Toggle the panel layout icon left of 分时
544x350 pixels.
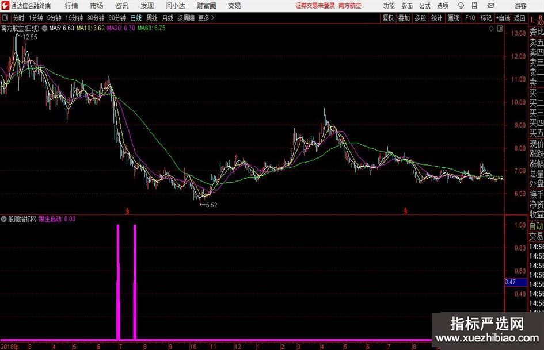[x=5, y=18]
